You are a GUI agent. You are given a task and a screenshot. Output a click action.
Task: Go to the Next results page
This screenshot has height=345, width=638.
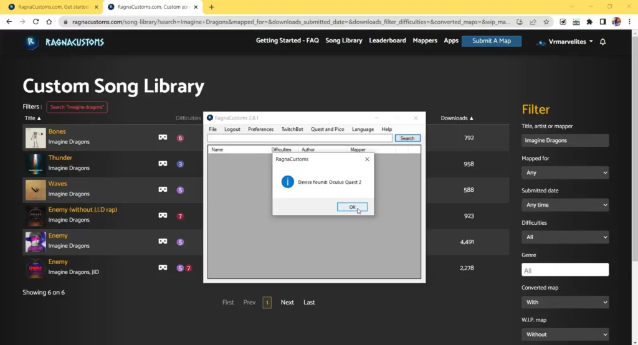(287, 302)
